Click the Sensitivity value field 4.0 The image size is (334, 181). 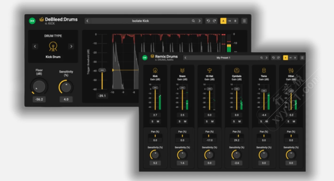(66, 99)
